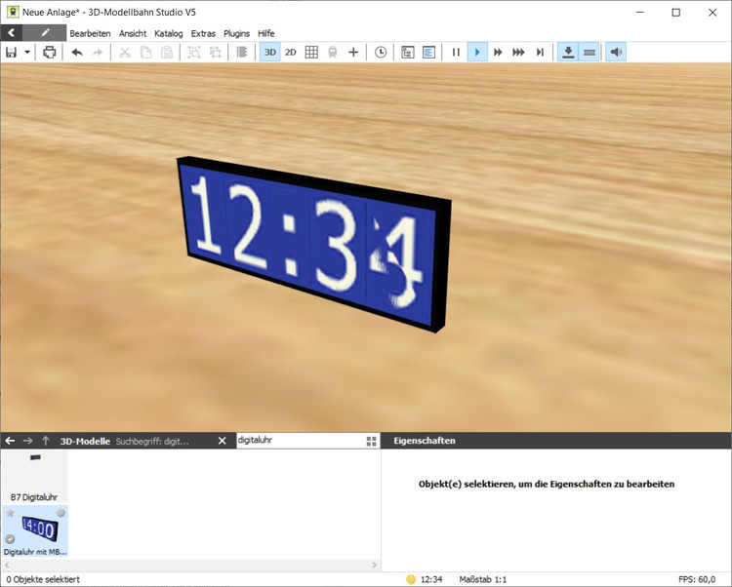Viewport: 732px width, 587px height.
Task: Open the Hilfe menu
Action: click(266, 33)
